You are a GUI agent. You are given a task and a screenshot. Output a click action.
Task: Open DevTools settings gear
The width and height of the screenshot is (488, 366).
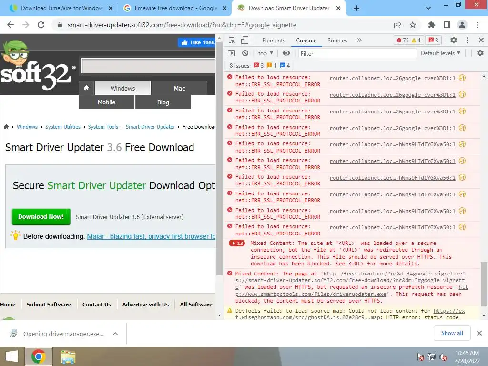tap(454, 40)
